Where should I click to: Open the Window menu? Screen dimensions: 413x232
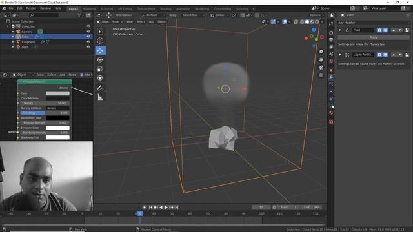(x=45, y=8)
